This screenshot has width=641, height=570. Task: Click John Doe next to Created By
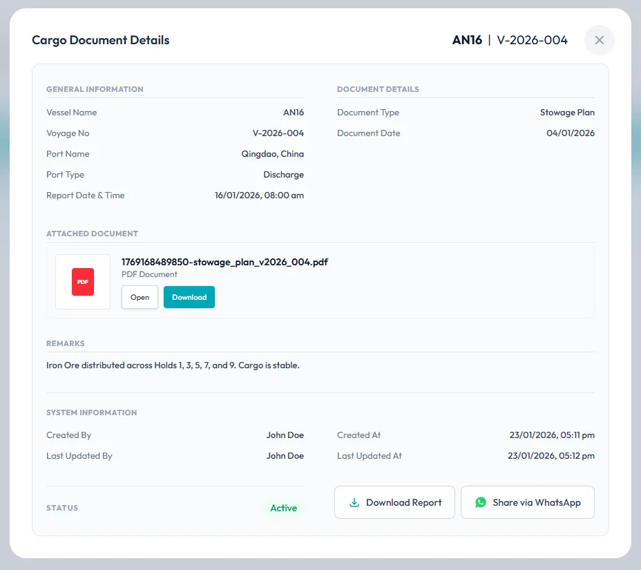click(x=285, y=435)
